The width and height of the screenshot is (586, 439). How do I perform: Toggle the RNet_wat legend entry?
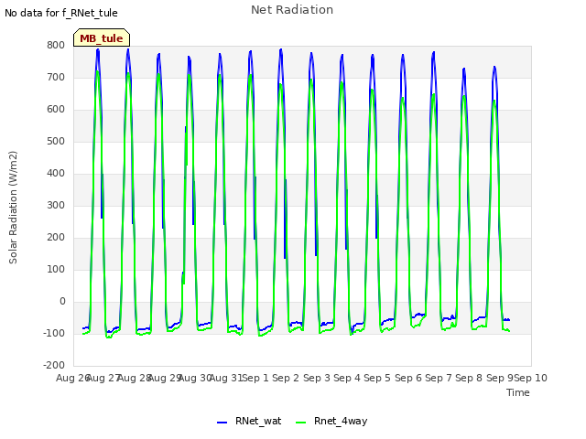(249, 421)
